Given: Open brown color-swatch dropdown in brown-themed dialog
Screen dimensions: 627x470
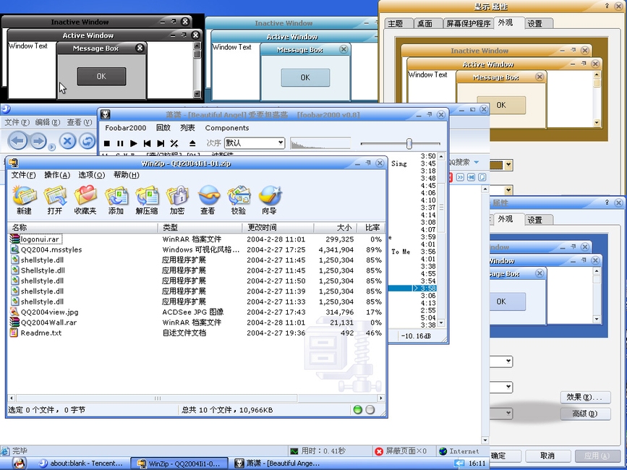Looking at the screenshot, I should [508, 164].
